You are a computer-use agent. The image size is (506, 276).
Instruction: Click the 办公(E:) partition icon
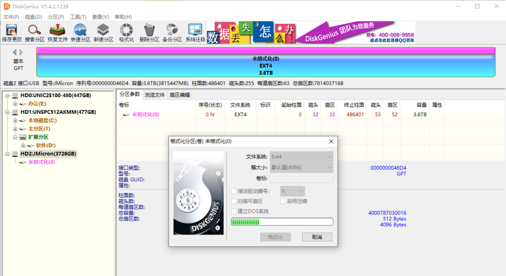tap(23, 104)
